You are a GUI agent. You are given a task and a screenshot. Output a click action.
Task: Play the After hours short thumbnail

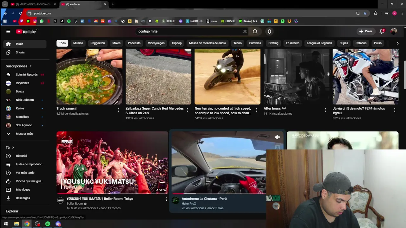click(297, 77)
